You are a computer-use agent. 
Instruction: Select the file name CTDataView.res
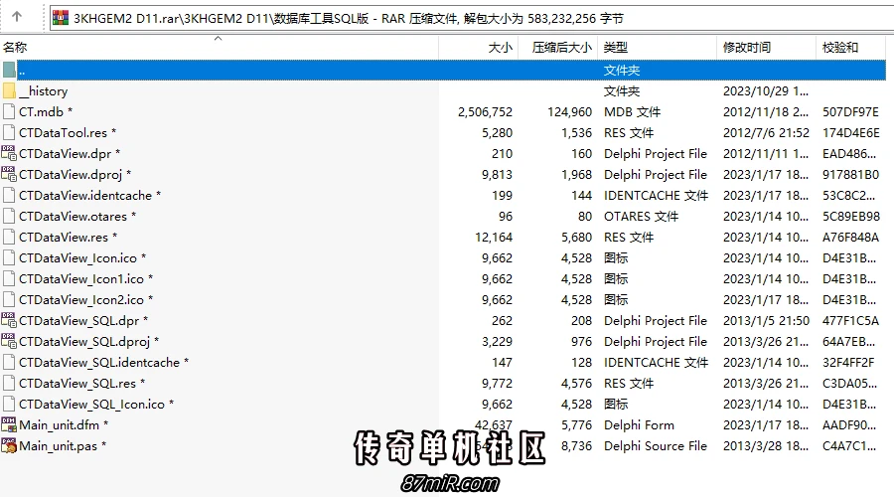pyautogui.click(x=64, y=238)
